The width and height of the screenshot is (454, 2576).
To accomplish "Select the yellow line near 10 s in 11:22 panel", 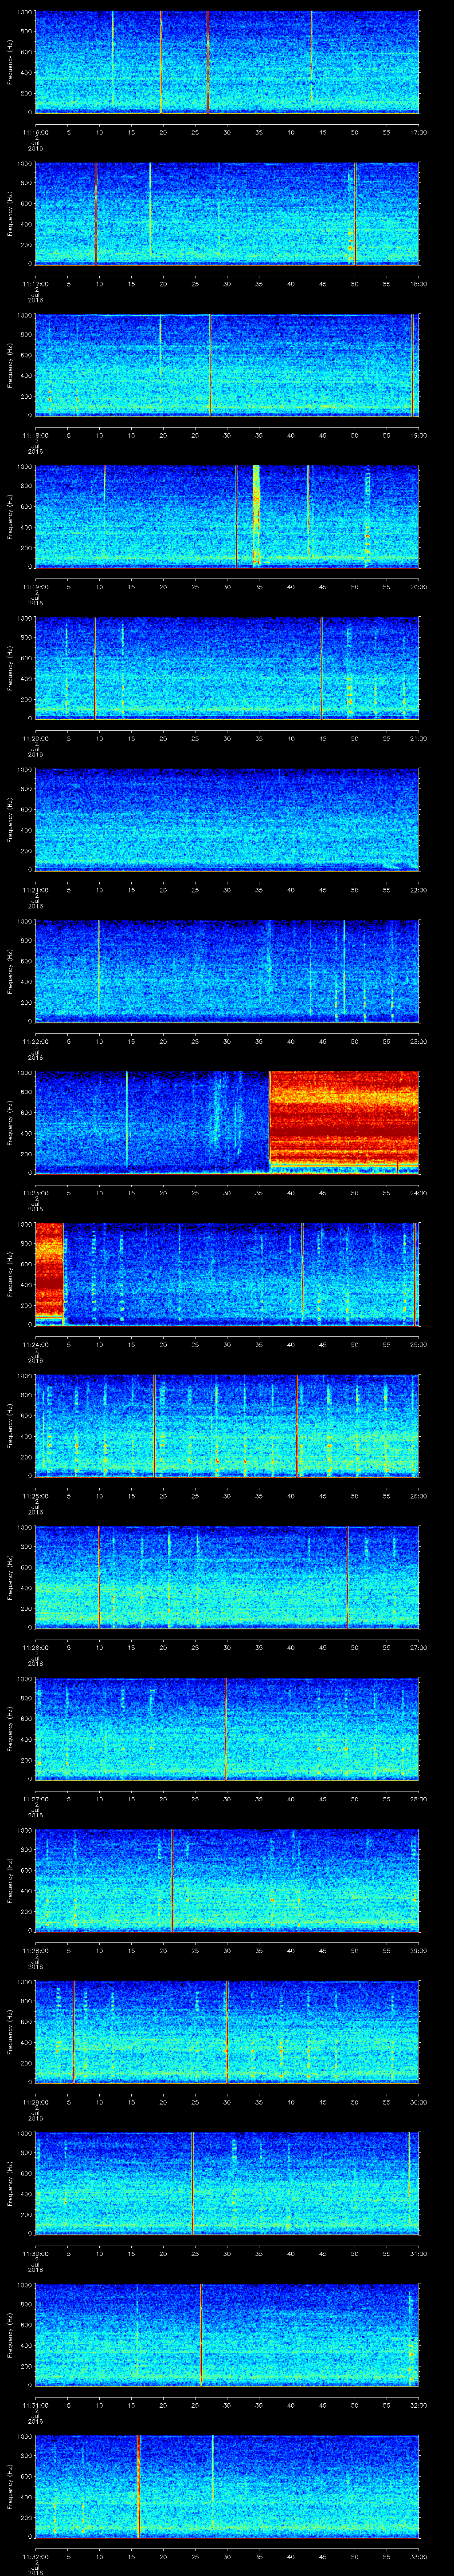I will tap(99, 971).
